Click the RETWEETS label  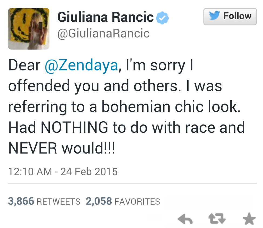click(x=58, y=201)
